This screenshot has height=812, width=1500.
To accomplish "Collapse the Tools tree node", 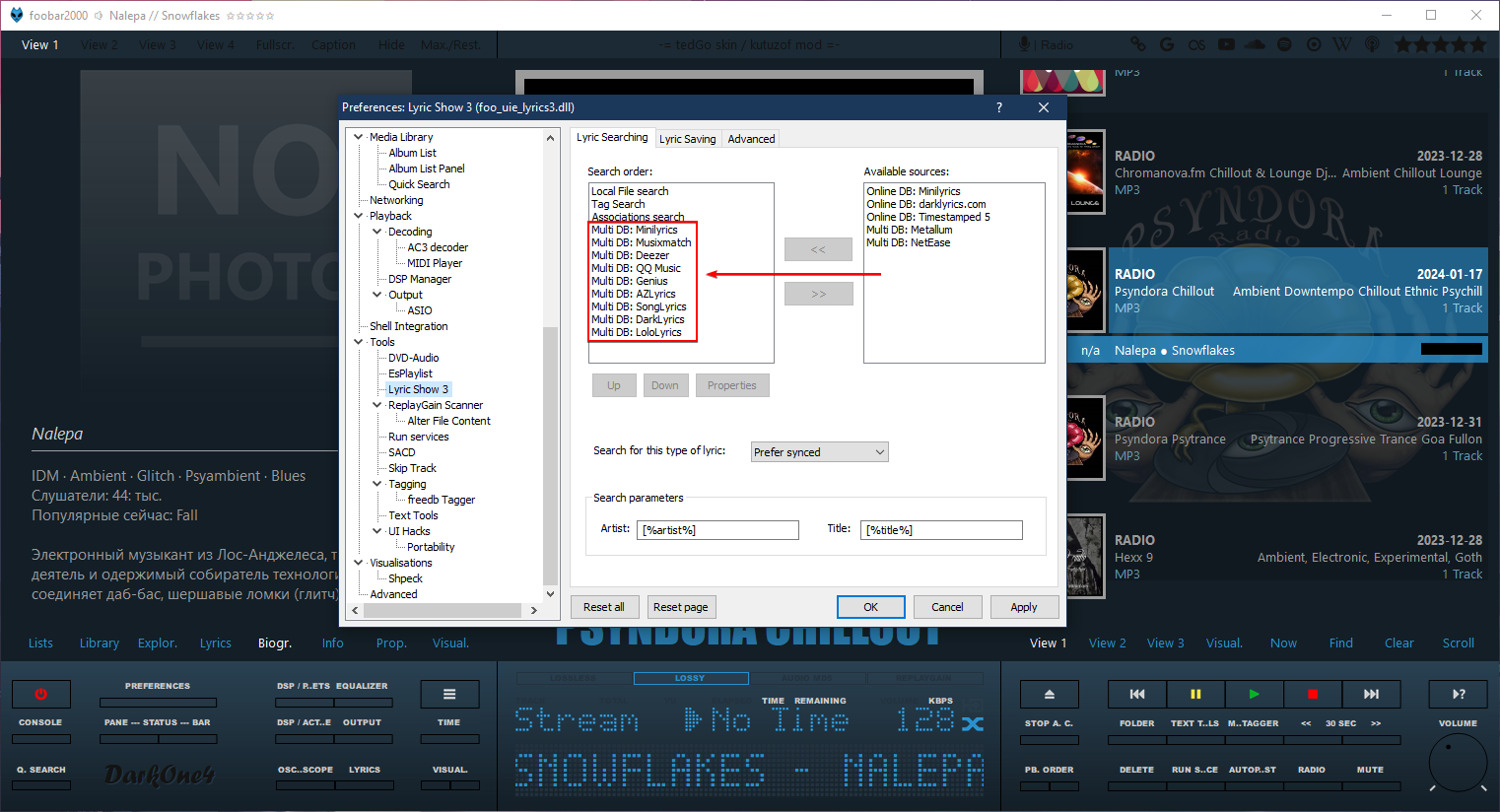I will click(x=358, y=342).
